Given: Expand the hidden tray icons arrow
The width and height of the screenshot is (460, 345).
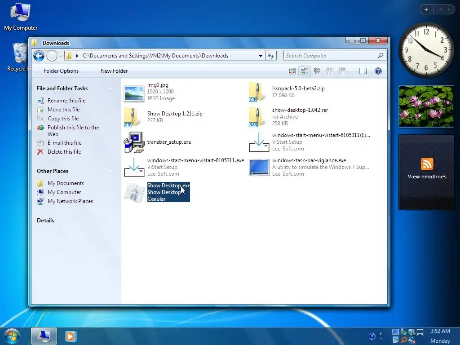Looking at the screenshot, I should [381, 336].
